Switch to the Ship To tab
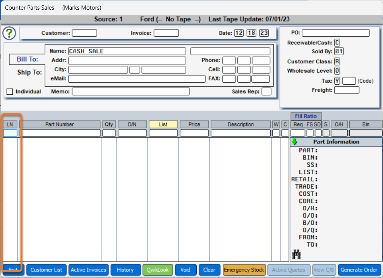 [x=29, y=72]
